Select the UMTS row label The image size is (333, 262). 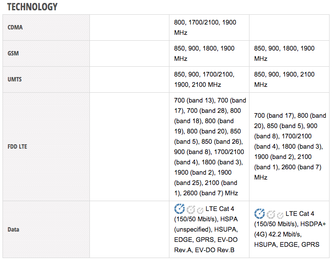15,79
